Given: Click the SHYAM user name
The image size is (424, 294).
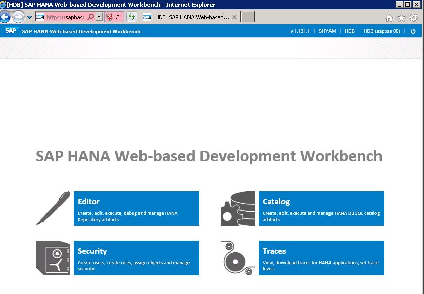Looking at the screenshot, I should [327, 31].
